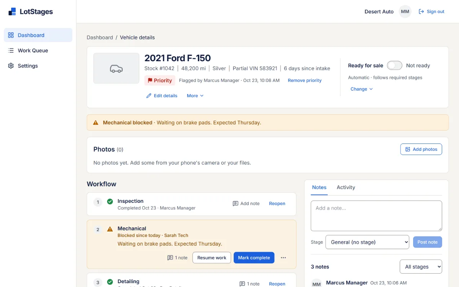Open the All stages filter dropdown
This screenshot has height=287, width=459.
click(x=421, y=267)
